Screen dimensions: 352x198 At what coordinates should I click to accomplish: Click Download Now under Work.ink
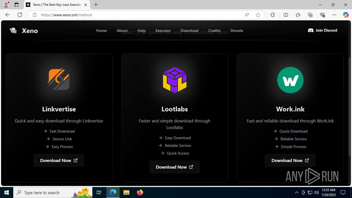[290, 160]
